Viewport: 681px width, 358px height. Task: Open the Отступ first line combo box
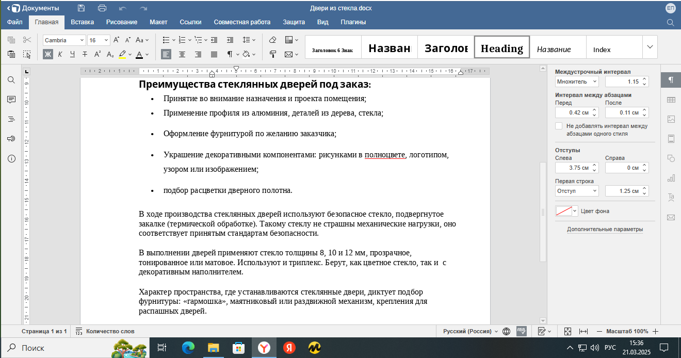click(577, 191)
